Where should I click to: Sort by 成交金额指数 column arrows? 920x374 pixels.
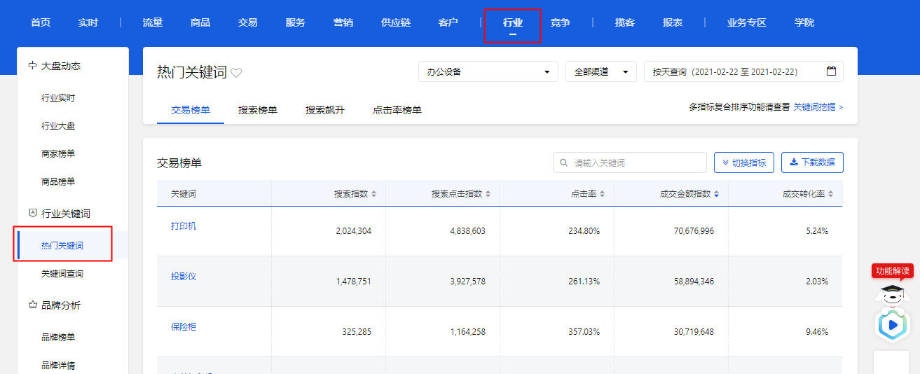point(716,194)
